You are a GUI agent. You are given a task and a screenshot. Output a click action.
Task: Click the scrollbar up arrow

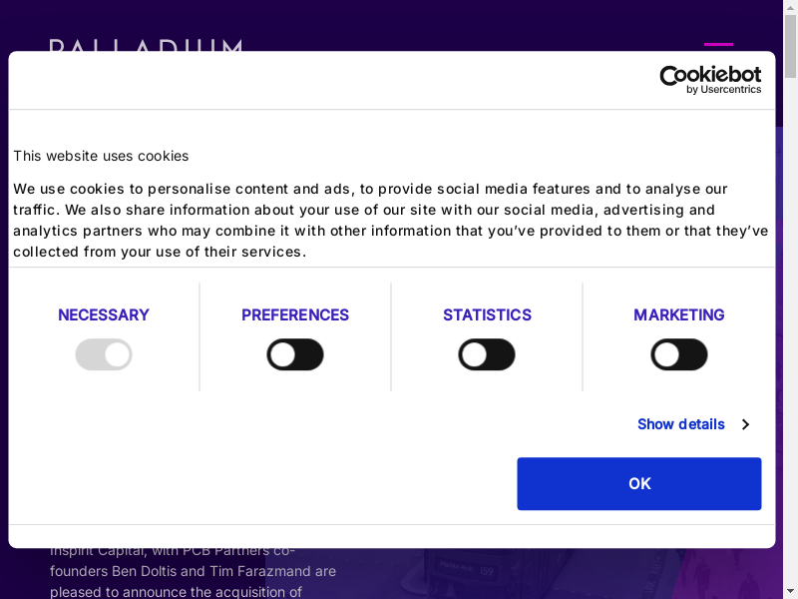pyautogui.click(x=790, y=7)
